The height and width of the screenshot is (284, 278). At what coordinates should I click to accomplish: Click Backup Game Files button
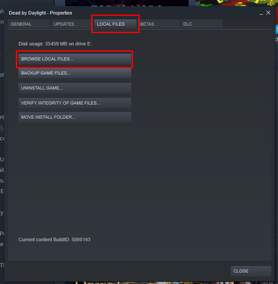[x=75, y=73]
